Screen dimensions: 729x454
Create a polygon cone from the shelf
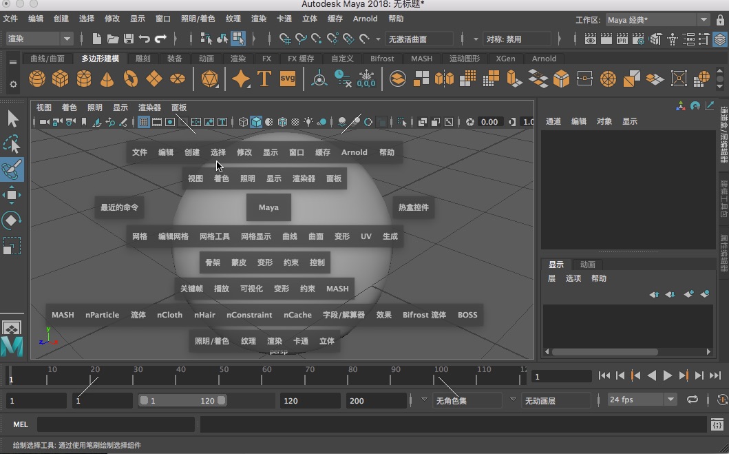click(x=106, y=79)
